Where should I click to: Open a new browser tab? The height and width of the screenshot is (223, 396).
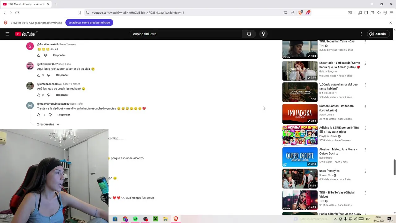pos(56,4)
